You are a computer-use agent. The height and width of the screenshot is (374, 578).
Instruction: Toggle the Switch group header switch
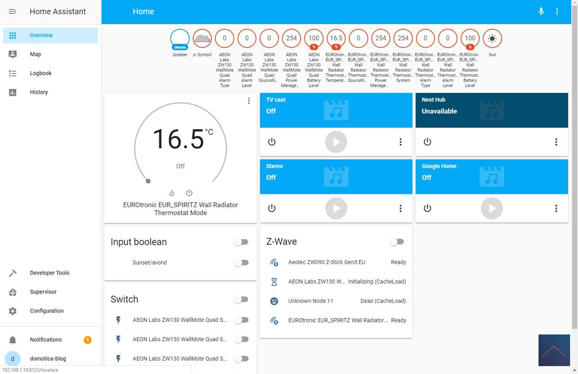(x=241, y=300)
